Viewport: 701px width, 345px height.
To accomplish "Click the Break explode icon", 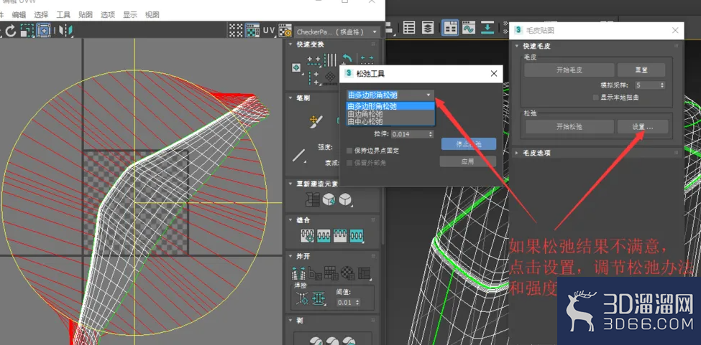I will point(298,273).
